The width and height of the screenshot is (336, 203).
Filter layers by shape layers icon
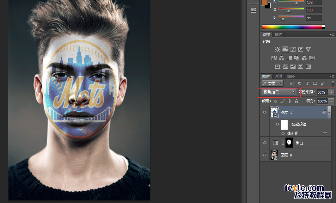tap(315, 83)
